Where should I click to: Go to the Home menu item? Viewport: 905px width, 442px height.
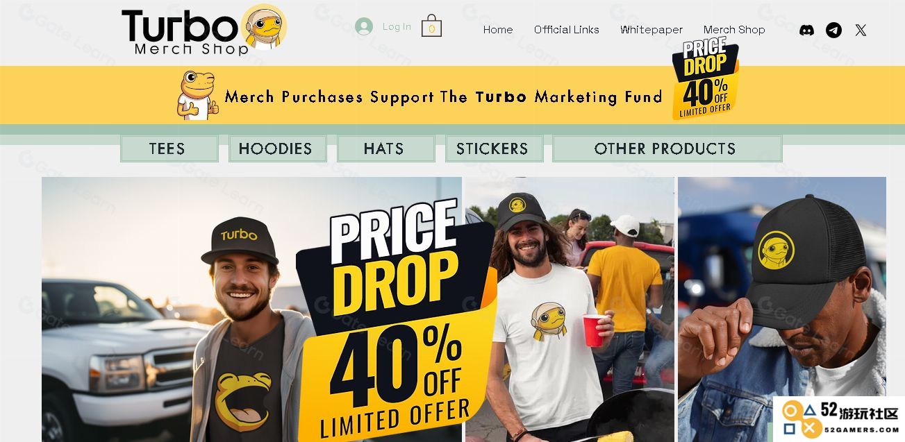coord(498,30)
